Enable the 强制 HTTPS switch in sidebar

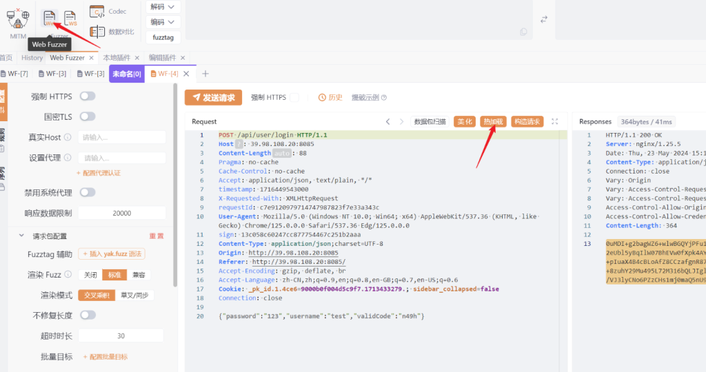tap(88, 96)
